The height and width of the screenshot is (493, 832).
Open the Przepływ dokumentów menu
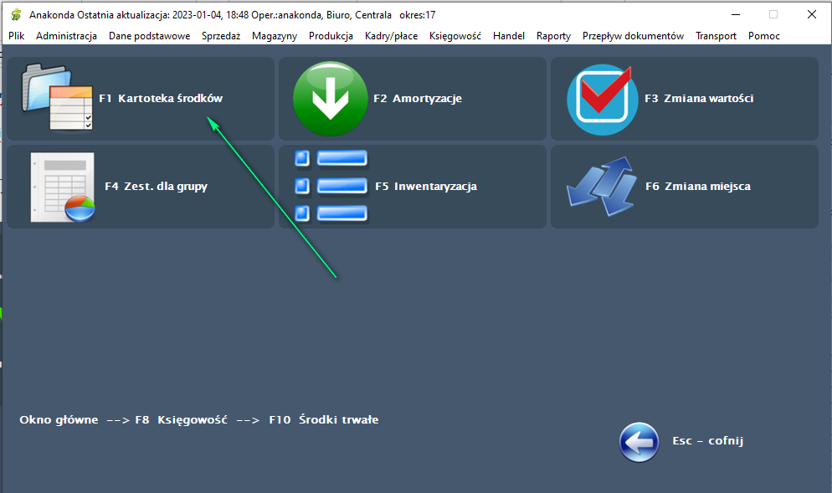(633, 35)
